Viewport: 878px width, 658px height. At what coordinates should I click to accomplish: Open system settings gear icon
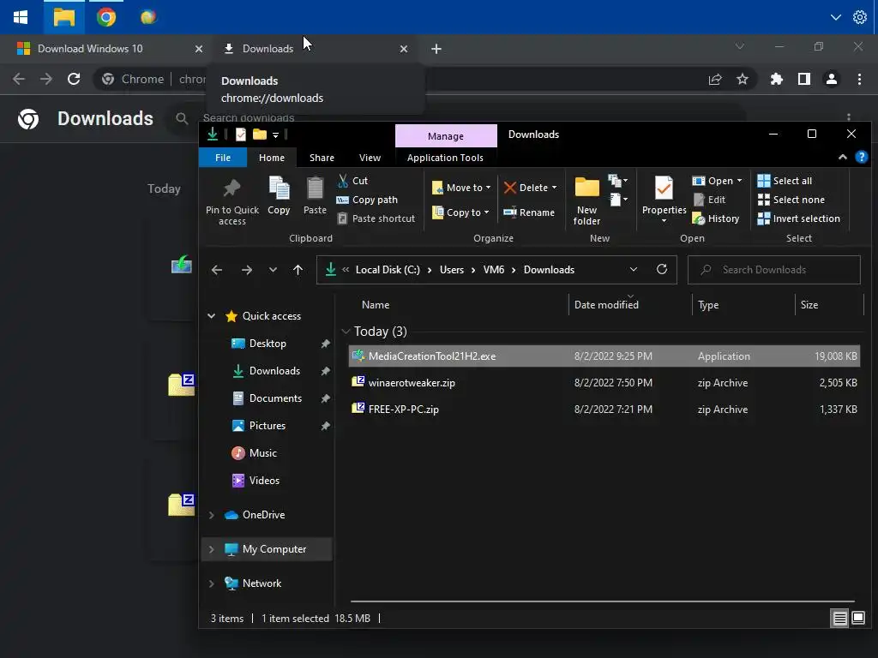[859, 17]
